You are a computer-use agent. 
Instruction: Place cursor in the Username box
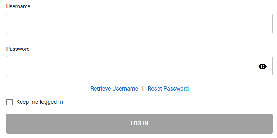click(x=139, y=24)
